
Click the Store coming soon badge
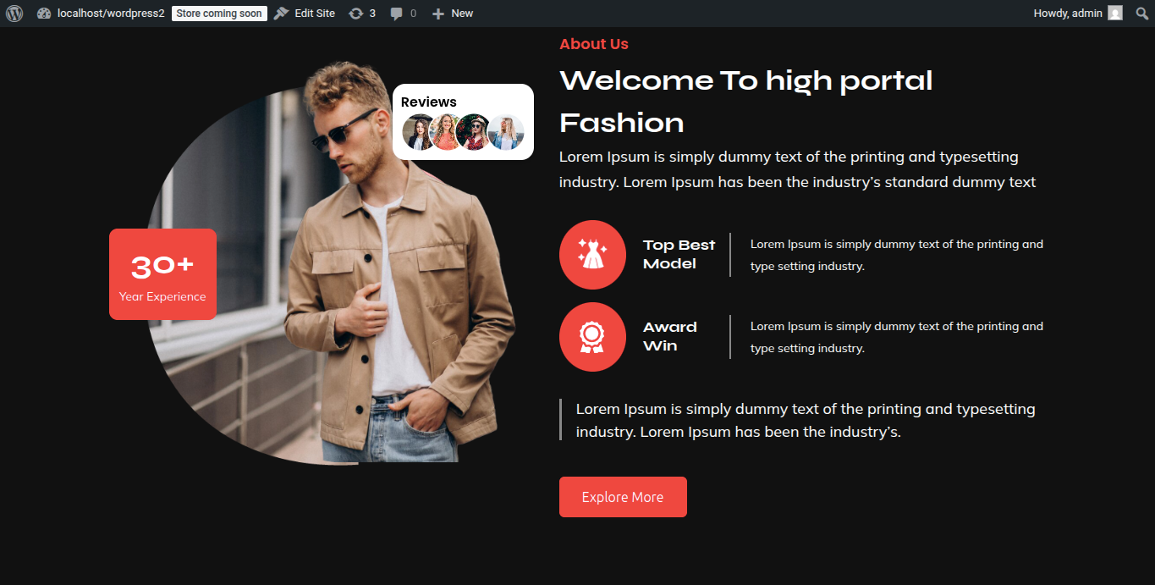(x=219, y=14)
